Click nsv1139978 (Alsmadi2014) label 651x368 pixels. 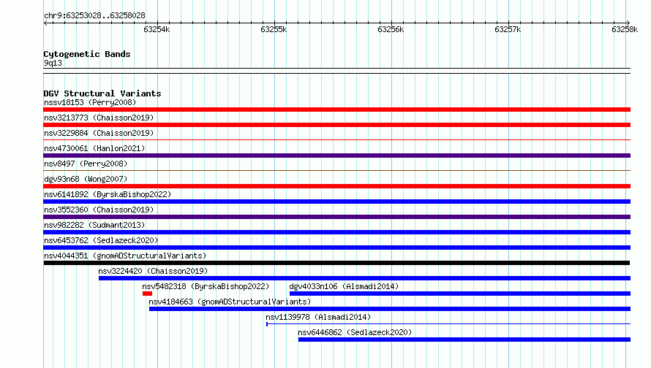[x=318, y=317]
